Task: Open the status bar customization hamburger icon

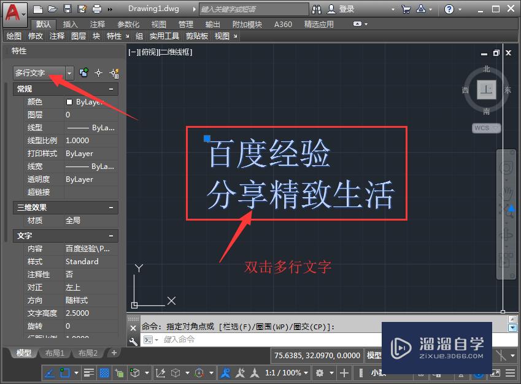Action: pyautogui.click(x=511, y=373)
